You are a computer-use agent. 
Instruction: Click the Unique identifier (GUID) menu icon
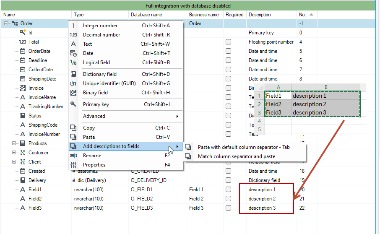click(x=73, y=83)
